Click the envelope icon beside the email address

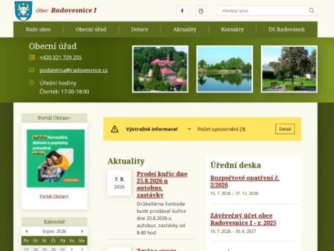tap(31, 70)
